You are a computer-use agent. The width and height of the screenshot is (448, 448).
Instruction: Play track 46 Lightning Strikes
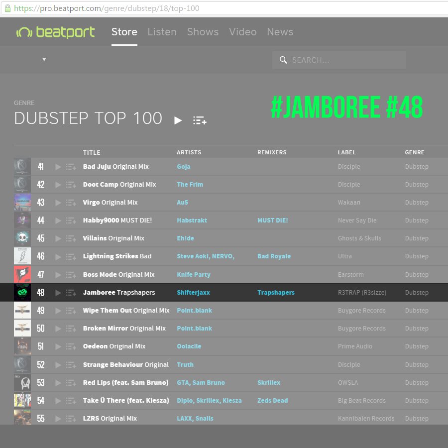pos(58,256)
